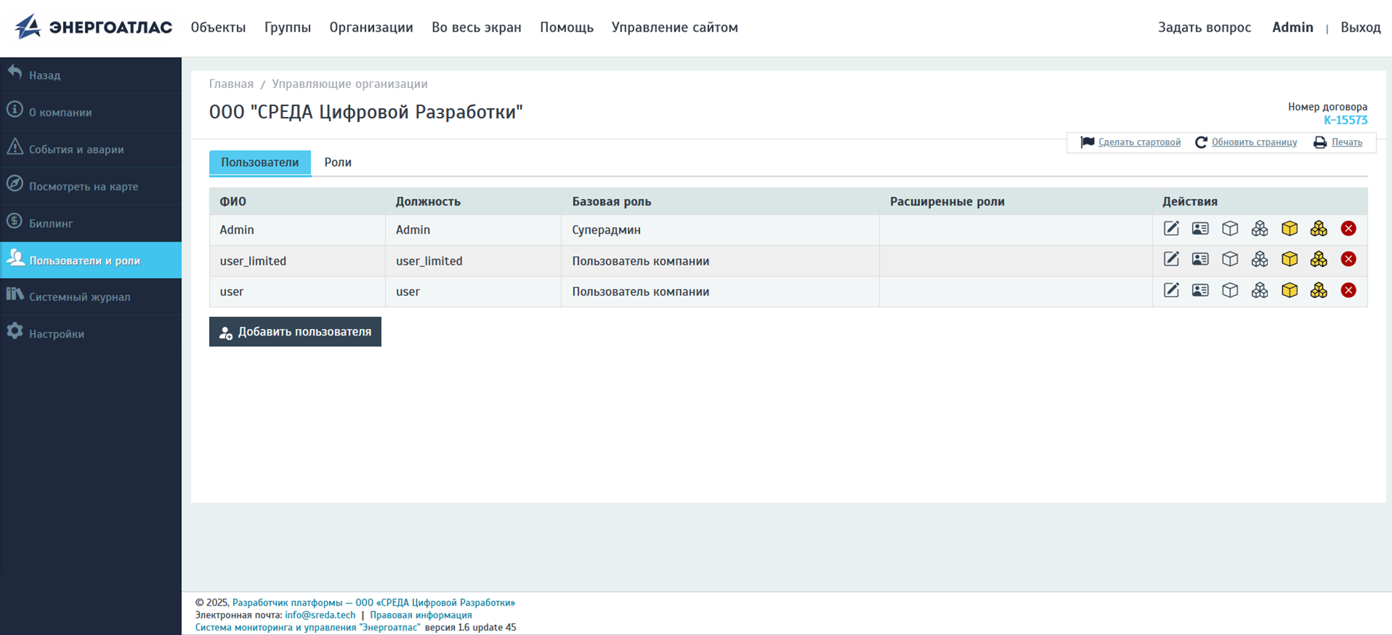Click the white single cube icon for user

pos(1230,291)
